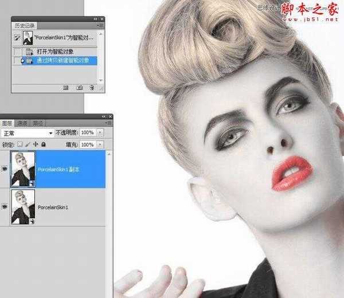Delete current state with History trash icon
Viewport: 344px width, 298px height.
[x=92, y=88]
